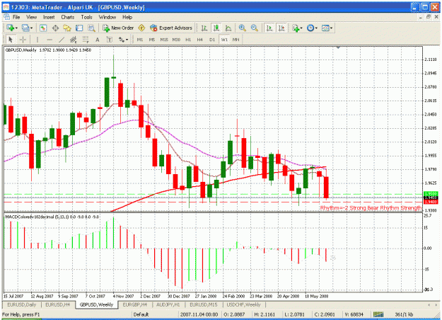Open the File menu
442x320 pixels.
(16, 17)
